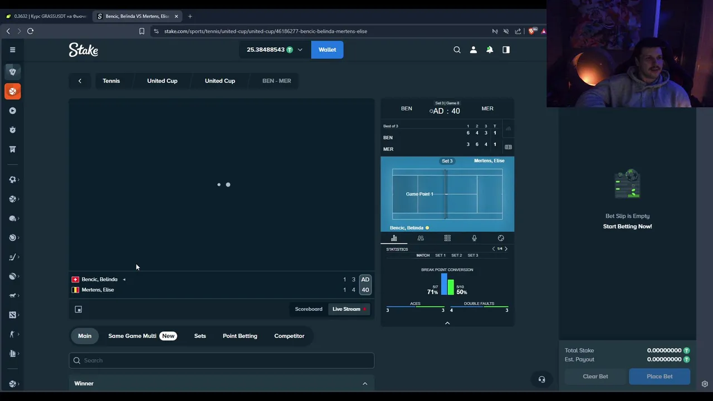The image size is (713, 401).
Task: Open the Tennis breadcrumb link
Action: pyautogui.click(x=111, y=81)
